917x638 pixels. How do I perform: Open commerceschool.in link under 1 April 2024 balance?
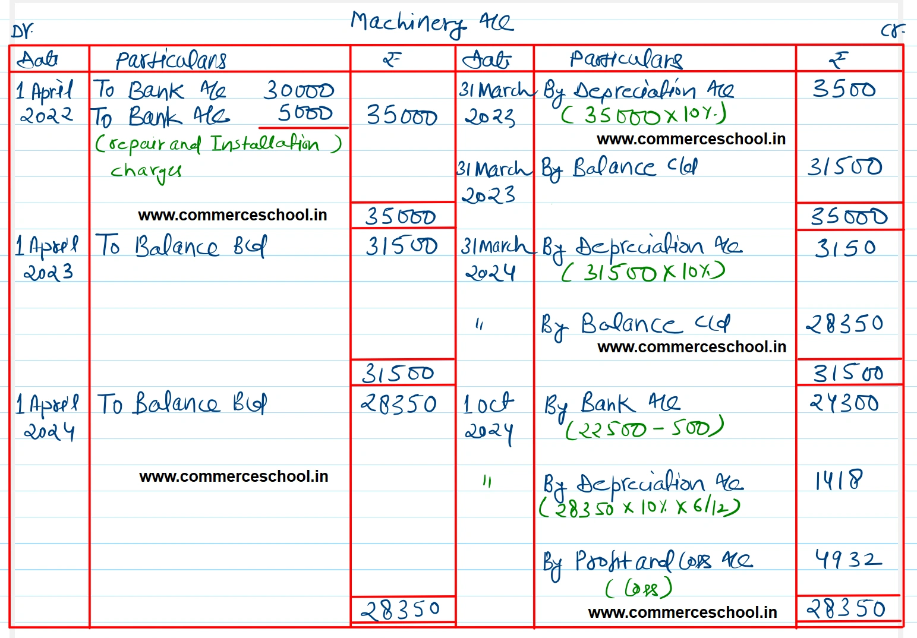[234, 476]
